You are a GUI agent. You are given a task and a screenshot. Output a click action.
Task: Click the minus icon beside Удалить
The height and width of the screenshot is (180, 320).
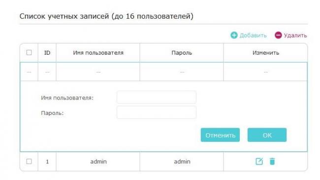click(278, 35)
